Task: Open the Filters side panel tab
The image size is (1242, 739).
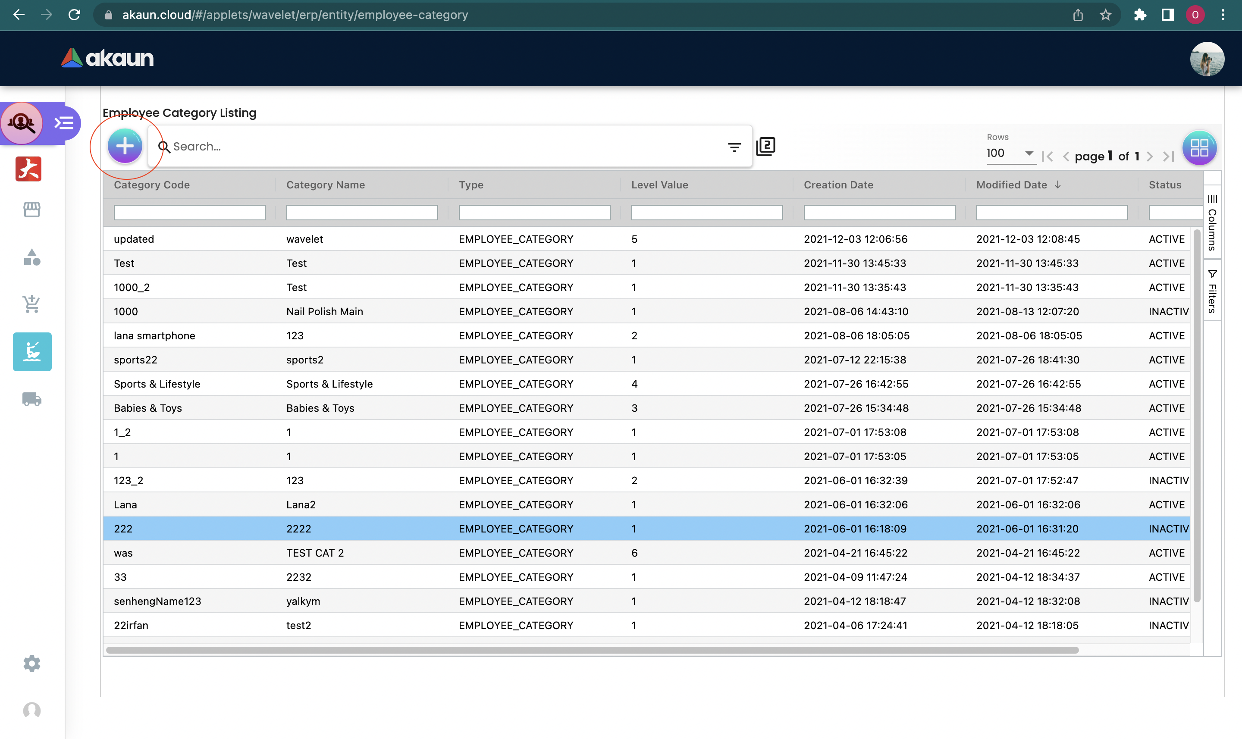Action: (x=1212, y=291)
